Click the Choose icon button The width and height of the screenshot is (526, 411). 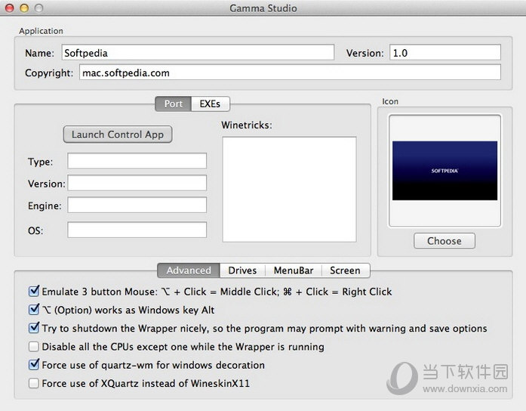coord(444,241)
